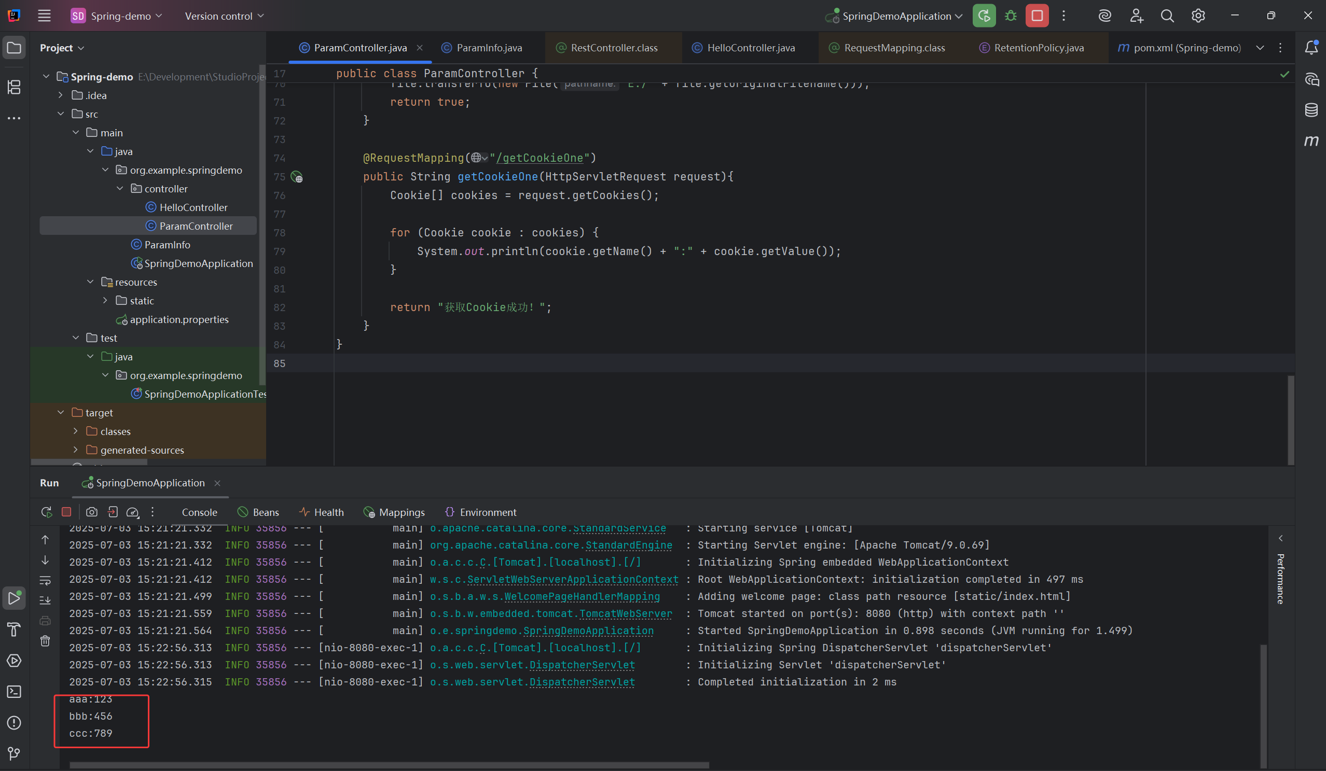Clear all console output trash icon
This screenshot has height=771, width=1326.
45,640
